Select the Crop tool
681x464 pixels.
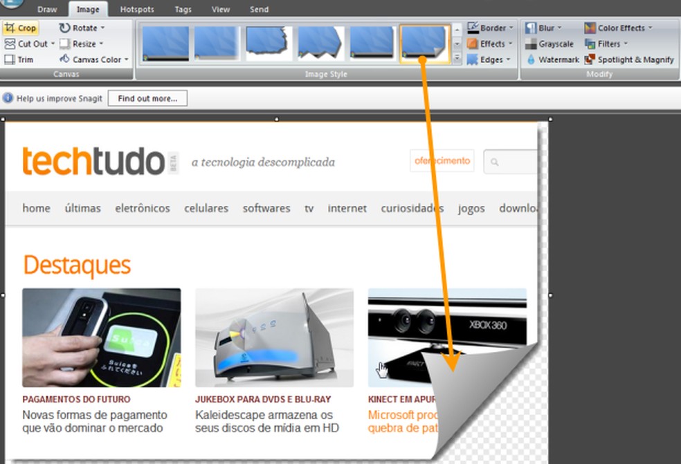tap(20, 28)
